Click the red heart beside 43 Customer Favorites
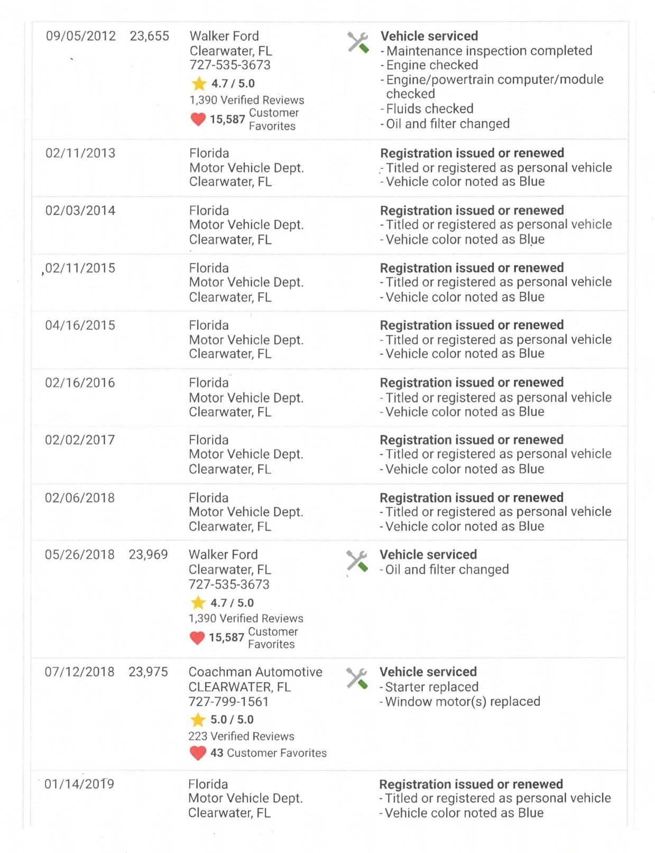This screenshot has width=655, height=853. [198, 753]
